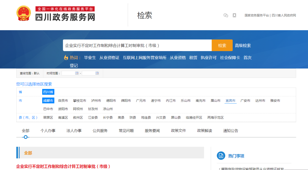The image size is (308, 170).
Task: Open the mobile version via the phone icon
Action: point(234,15)
